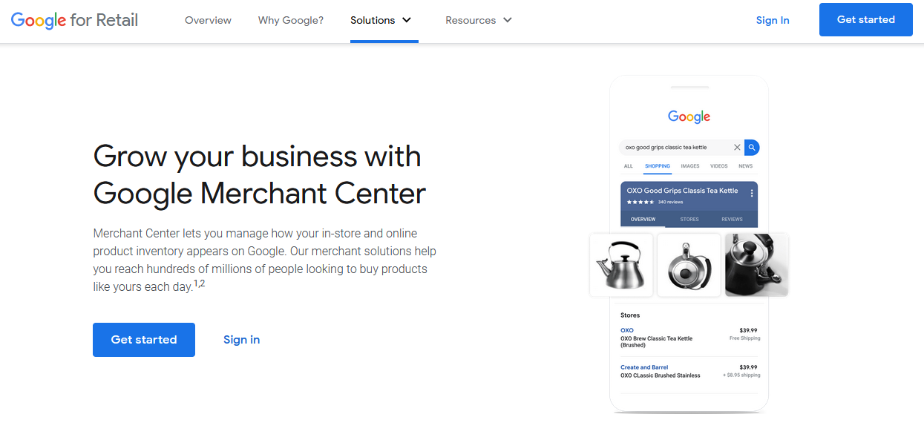
Task: Select the NEWS tab in the phone mockup
Action: click(745, 166)
